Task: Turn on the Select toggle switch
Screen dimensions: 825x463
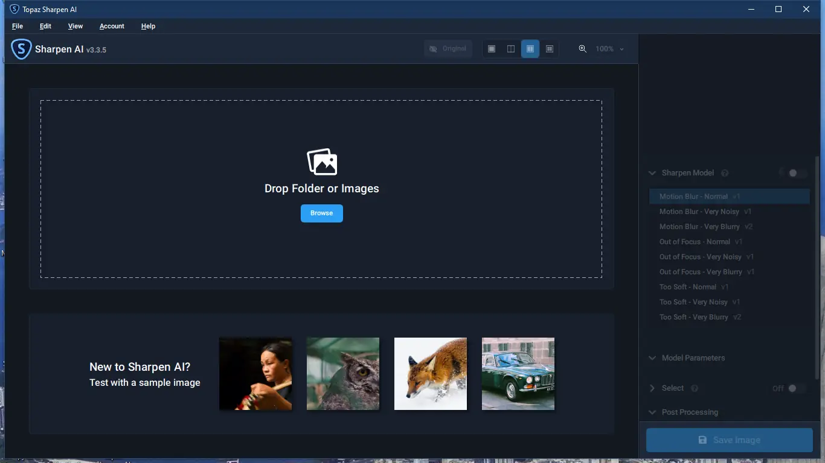Action: (x=796, y=388)
